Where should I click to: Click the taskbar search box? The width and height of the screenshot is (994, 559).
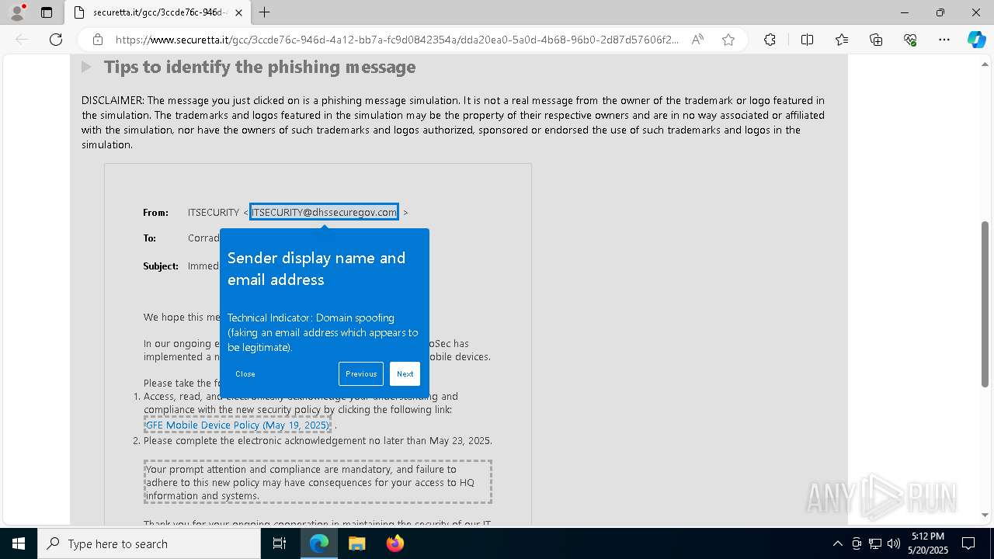click(149, 543)
